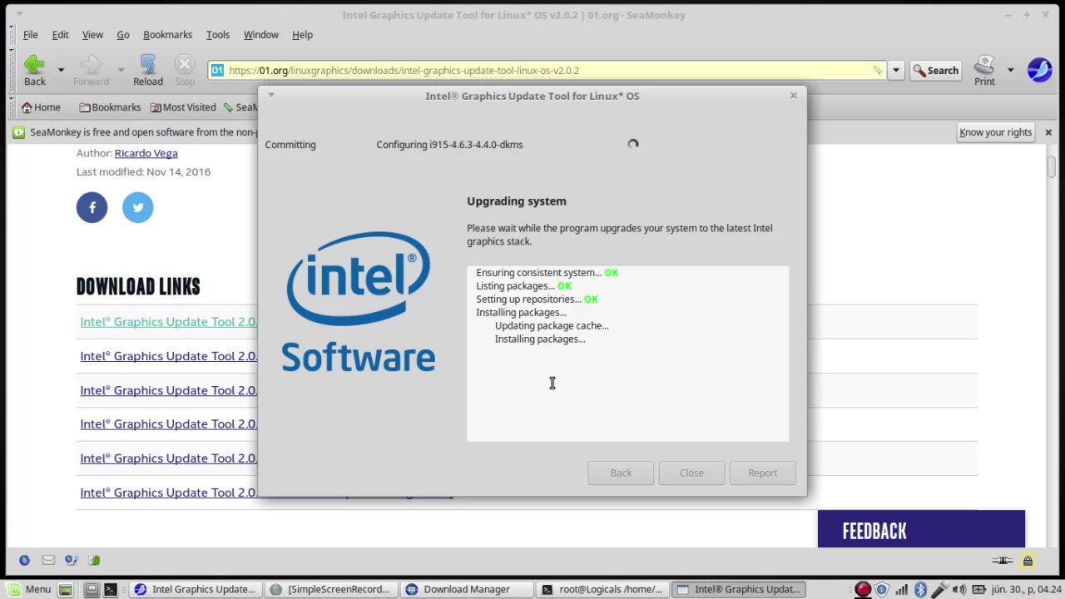Open the Go menu
Image resolution: width=1065 pixels, height=599 pixels.
[123, 35]
